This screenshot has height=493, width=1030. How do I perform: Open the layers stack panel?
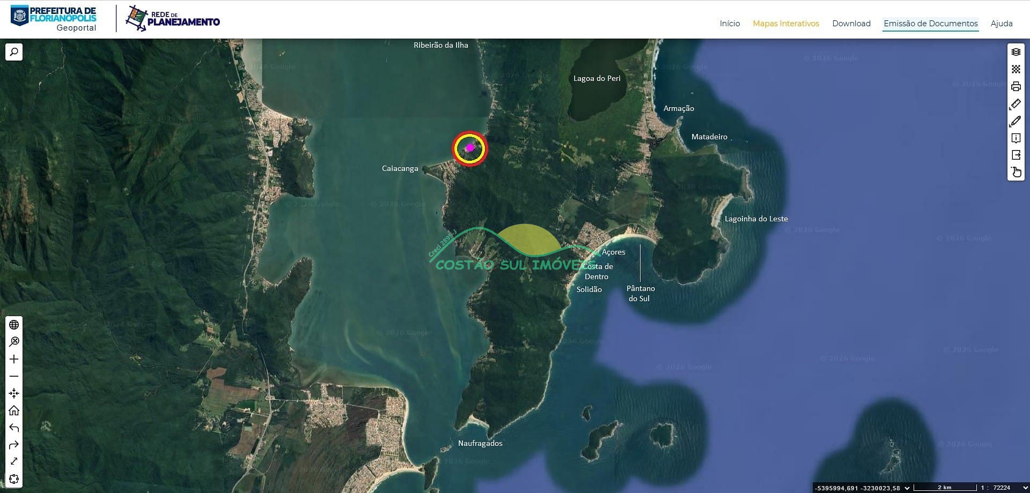coord(1016,52)
